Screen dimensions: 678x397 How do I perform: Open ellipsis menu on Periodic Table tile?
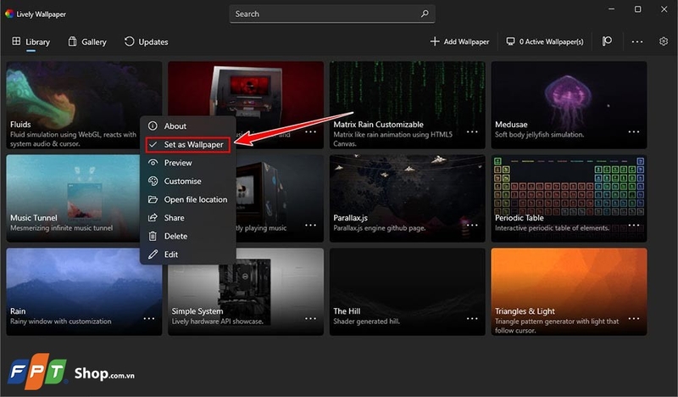(634, 225)
